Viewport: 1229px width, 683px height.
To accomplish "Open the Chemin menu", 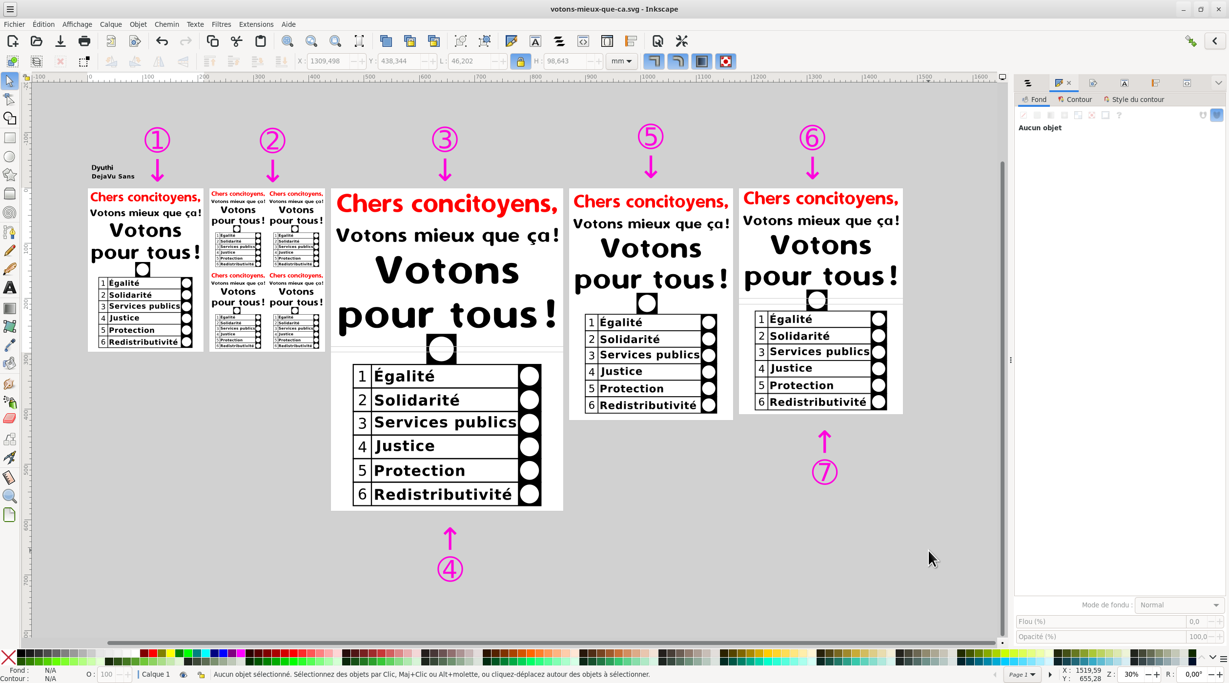I will (166, 24).
